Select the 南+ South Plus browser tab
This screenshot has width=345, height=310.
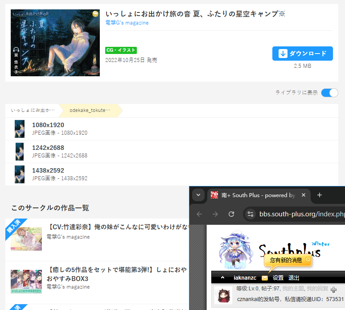point(259,195)
